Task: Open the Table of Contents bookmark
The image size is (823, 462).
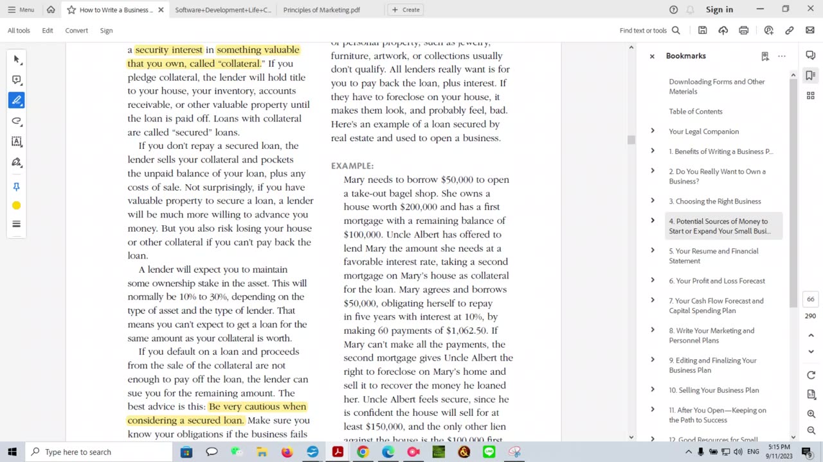Action: tap(696, 112)
